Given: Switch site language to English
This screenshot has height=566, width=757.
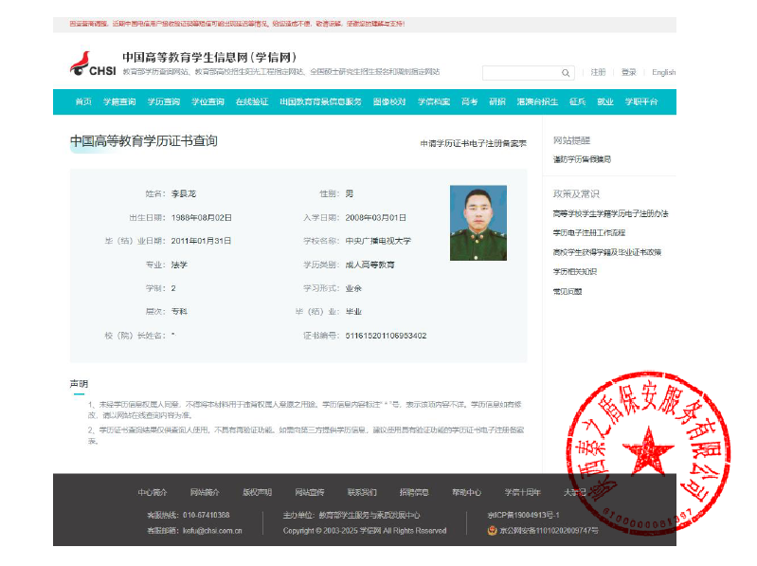Looking at the screenshot, I should coord(664,72).
